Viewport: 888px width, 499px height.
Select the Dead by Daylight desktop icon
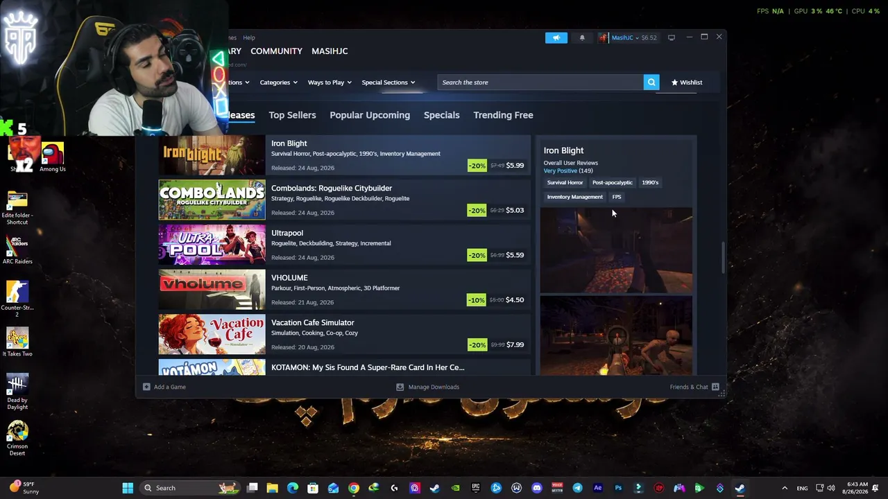coord(17,392)
